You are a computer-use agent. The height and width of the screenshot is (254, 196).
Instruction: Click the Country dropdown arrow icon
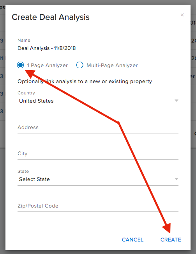click(177, 101)
